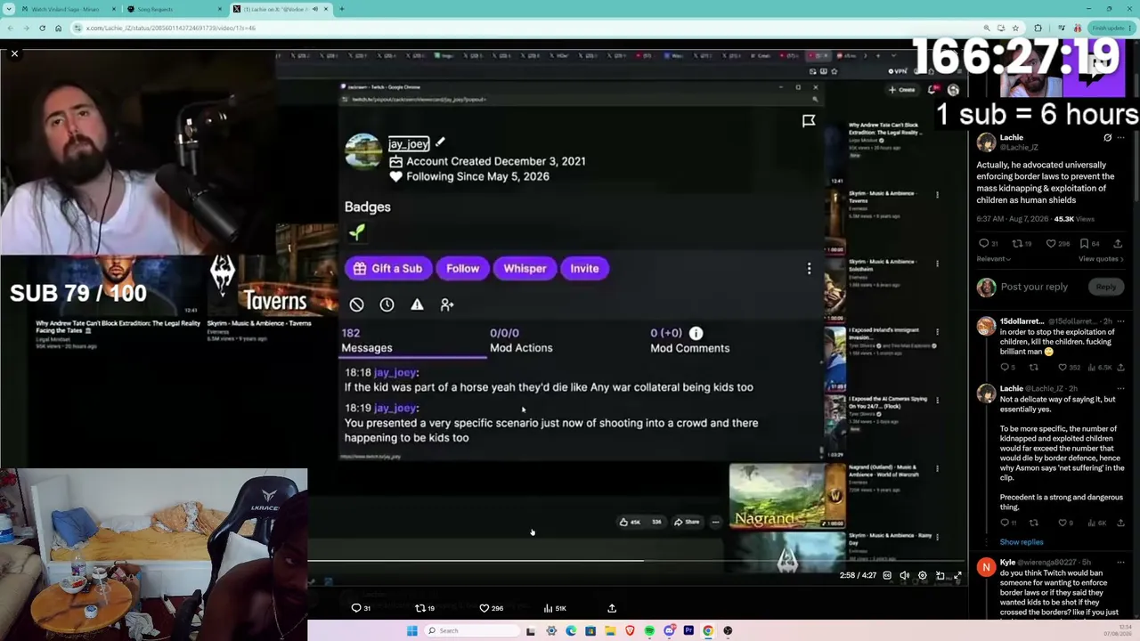Toggle closed captions on the video
The width and height of the screenshot is (1140, 641).
887,576
